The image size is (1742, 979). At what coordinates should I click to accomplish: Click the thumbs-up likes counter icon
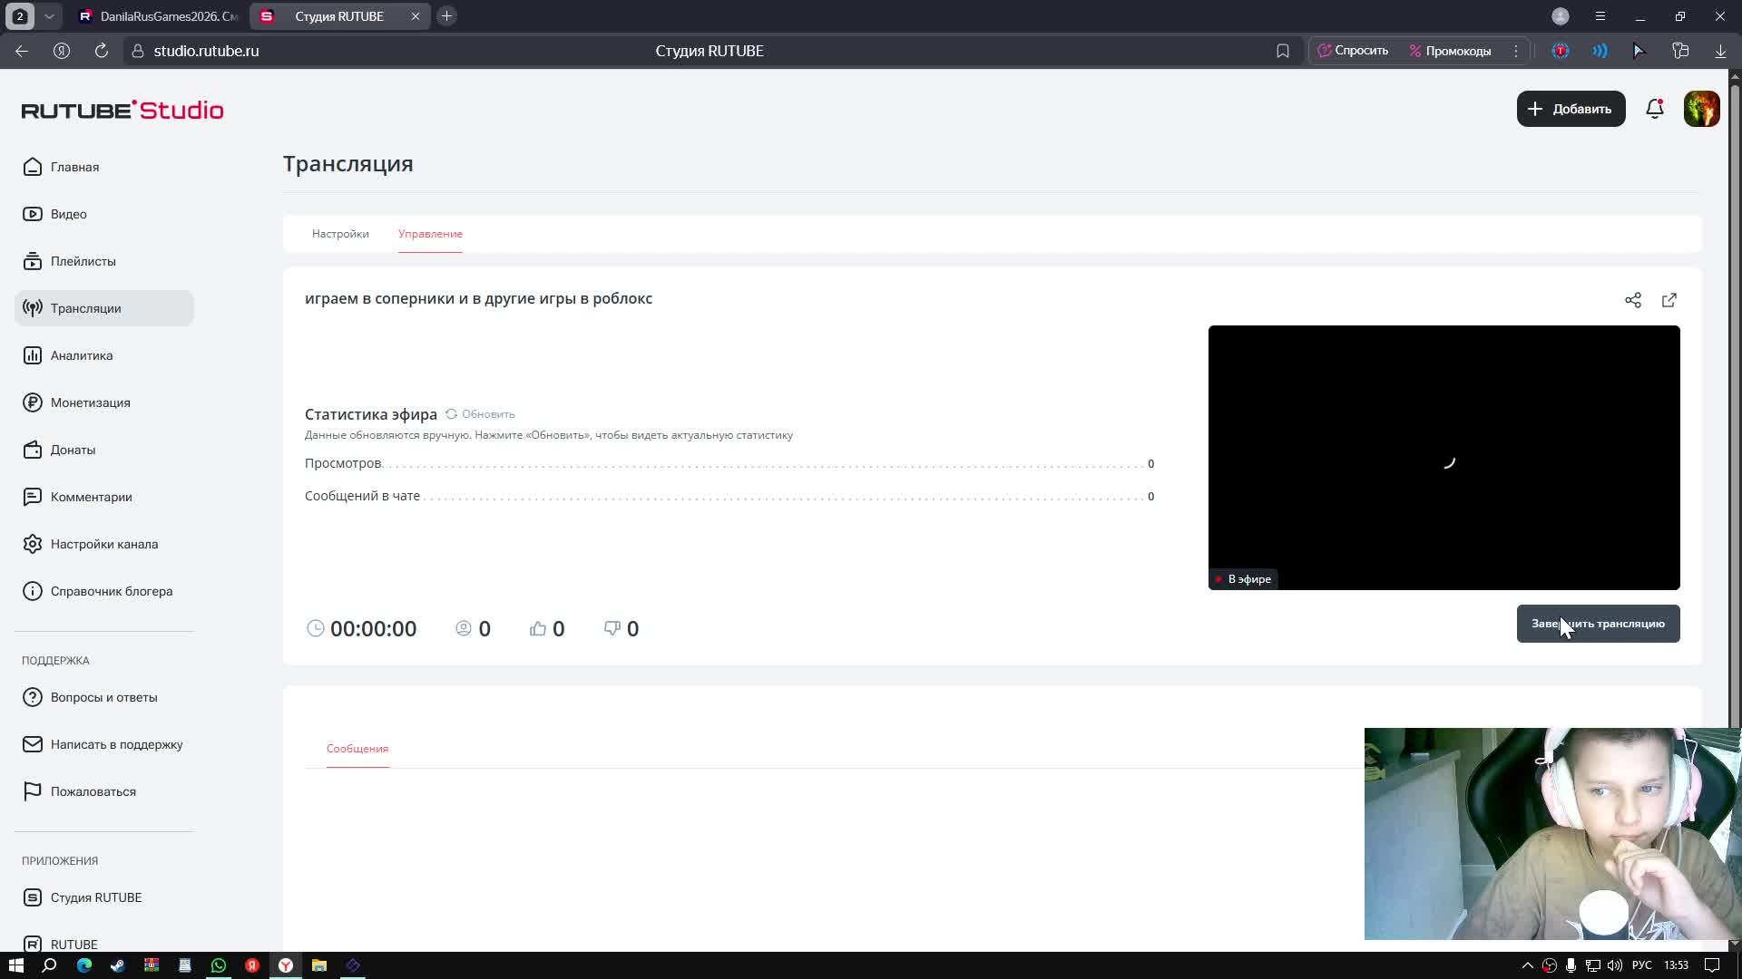(x=538, y=628)
